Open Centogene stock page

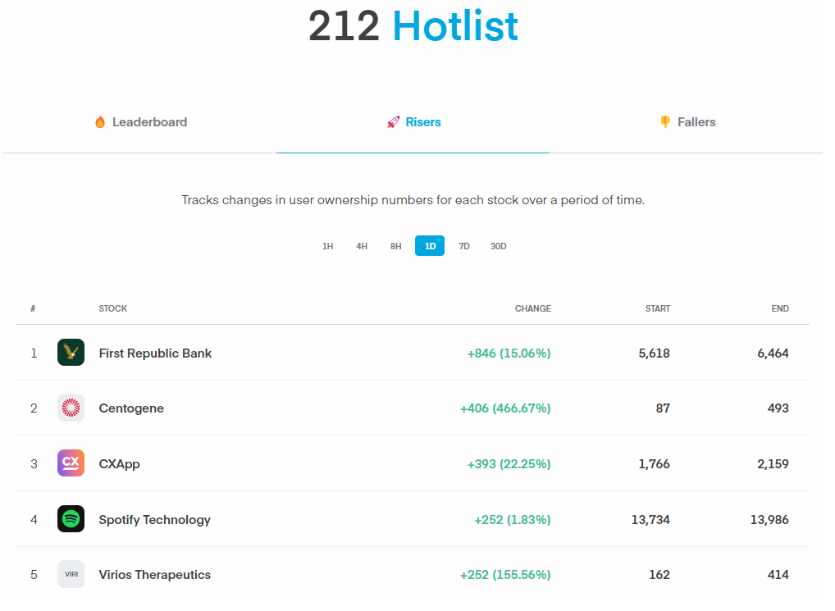[x=131, y=408]
